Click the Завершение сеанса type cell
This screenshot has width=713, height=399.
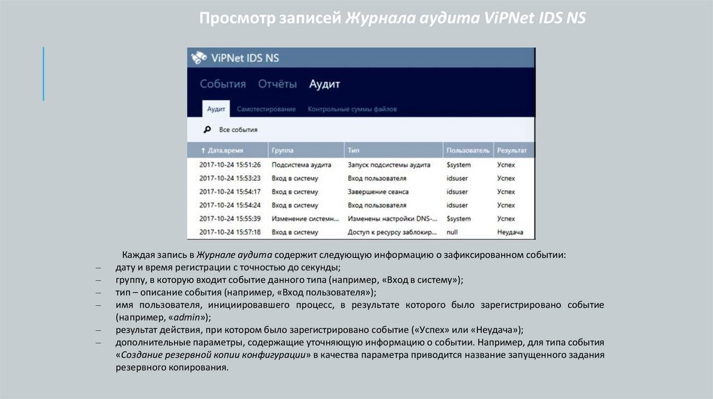(378, 192)
